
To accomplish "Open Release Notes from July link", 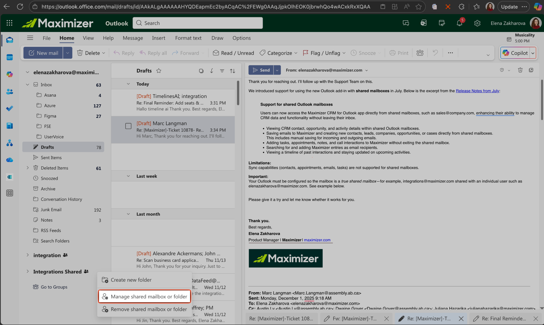I will coord(477,91).
